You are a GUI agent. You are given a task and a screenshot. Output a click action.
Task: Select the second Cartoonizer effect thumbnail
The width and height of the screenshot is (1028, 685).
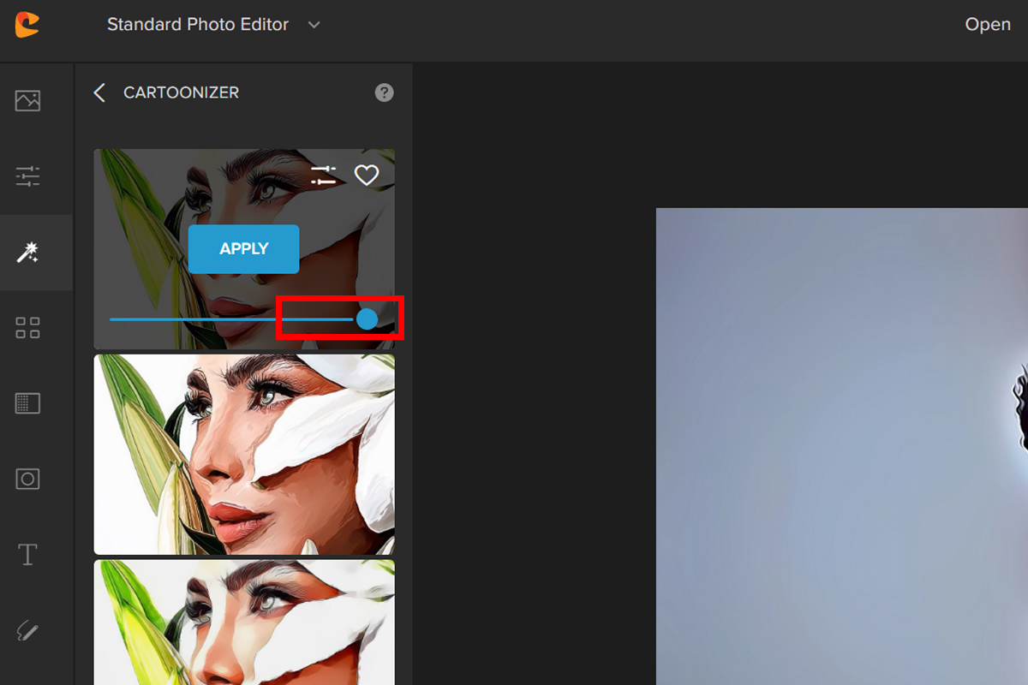coord(244,455)
